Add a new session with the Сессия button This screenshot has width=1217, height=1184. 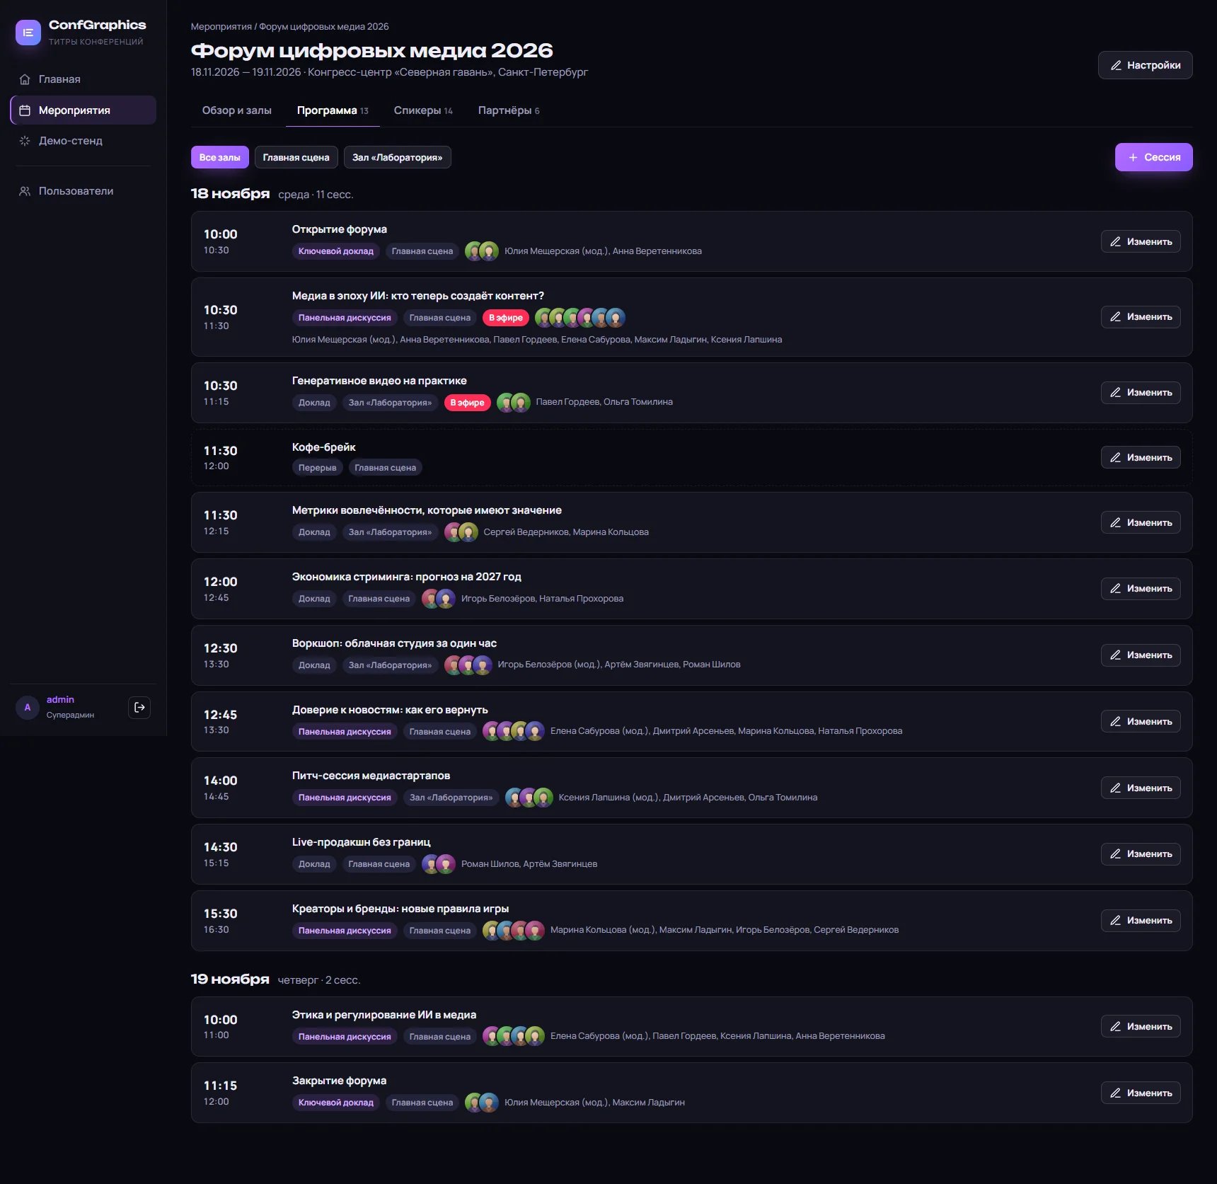[x=1153, y=157]
